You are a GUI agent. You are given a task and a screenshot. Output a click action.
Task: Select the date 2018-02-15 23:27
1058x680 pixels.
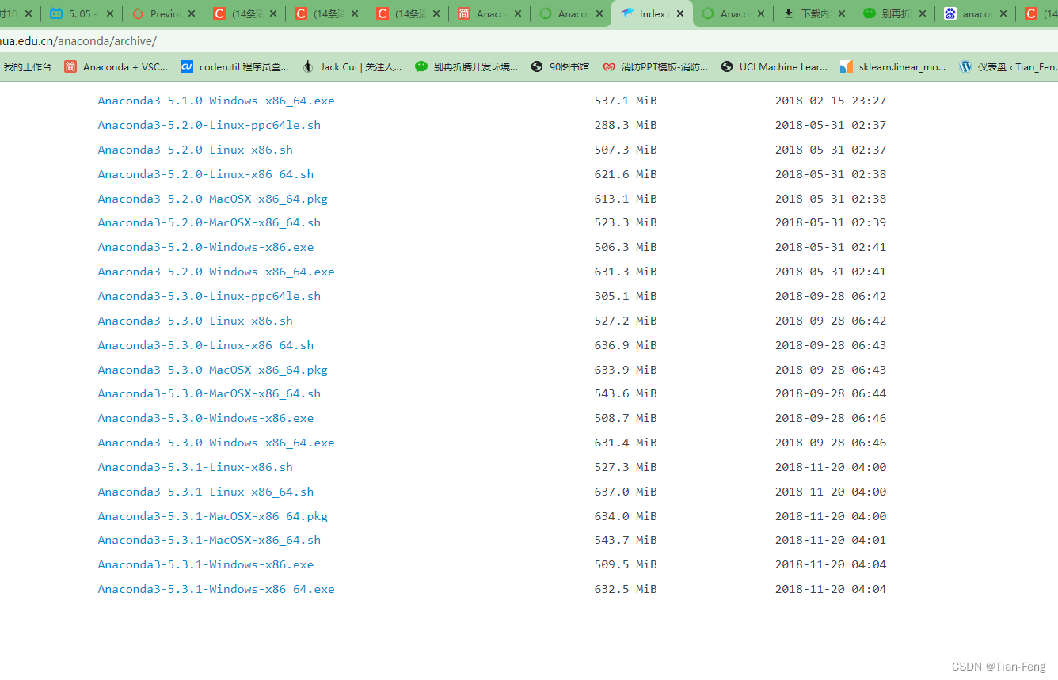click(831, 101)
